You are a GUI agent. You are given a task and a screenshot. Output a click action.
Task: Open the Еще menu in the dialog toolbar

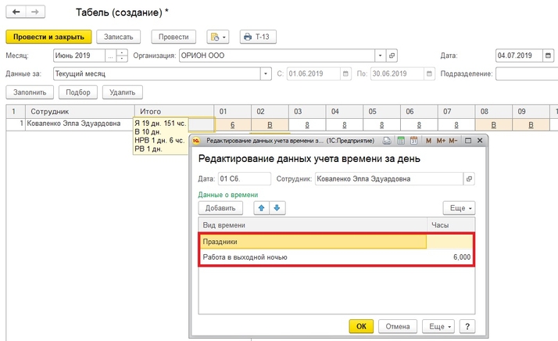coord(458,208)
